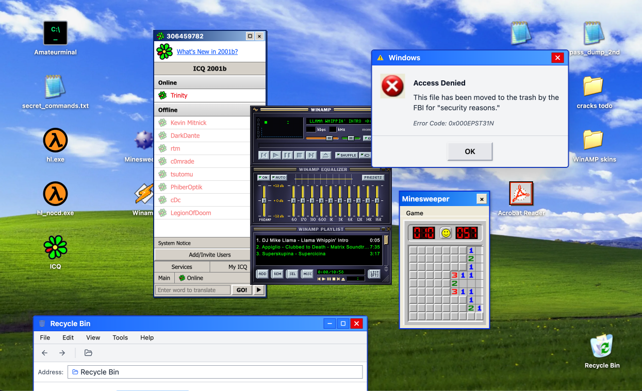Click the ADD button in Winamp playlist
Viewport: 642px width, 391px height.
[262, 274]
